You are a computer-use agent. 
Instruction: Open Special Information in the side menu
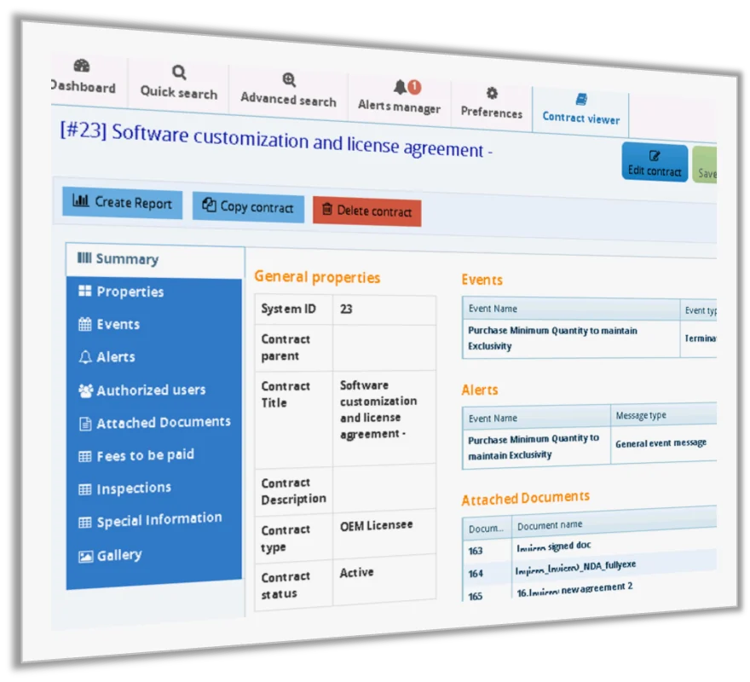click(x=154, y=521)
